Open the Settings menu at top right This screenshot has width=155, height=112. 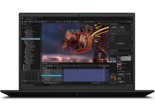[130, 22]
